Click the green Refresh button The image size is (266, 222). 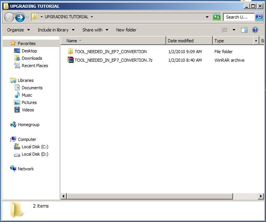pos(217,17)
